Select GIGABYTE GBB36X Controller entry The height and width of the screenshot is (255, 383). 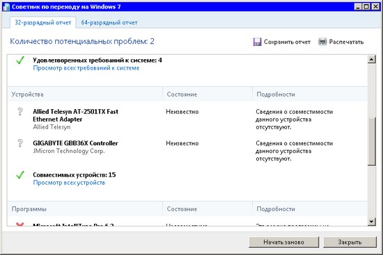tap(75, 143)
